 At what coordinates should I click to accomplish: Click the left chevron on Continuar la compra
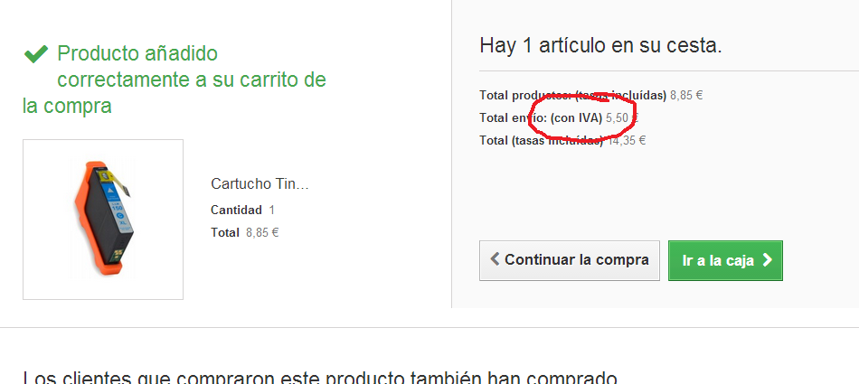(x=495, y=259)
